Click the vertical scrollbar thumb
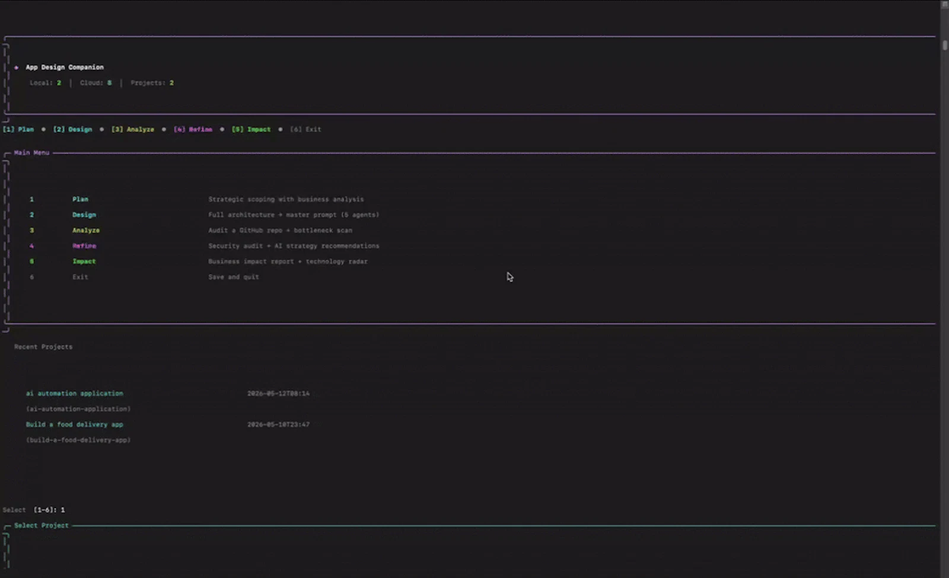Screen dimensions: 949x578 (945, 45)
